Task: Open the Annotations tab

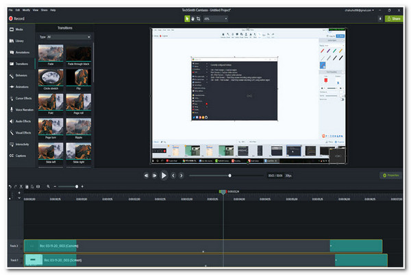Action: tap(20, 53)
